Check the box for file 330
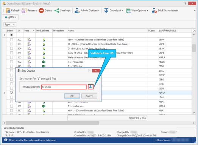The image size is (198, 145). 11,53
